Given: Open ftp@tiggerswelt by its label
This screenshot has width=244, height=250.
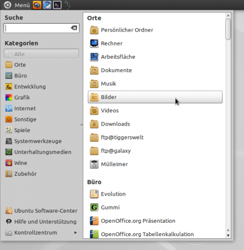Looking at the screenshot, I should (x=122, y=137).
